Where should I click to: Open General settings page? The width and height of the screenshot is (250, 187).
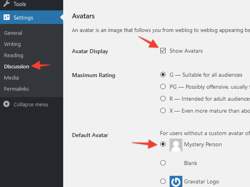(x=13, y=33)
